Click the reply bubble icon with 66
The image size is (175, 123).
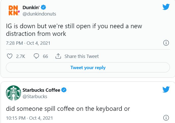click(36, 56)
